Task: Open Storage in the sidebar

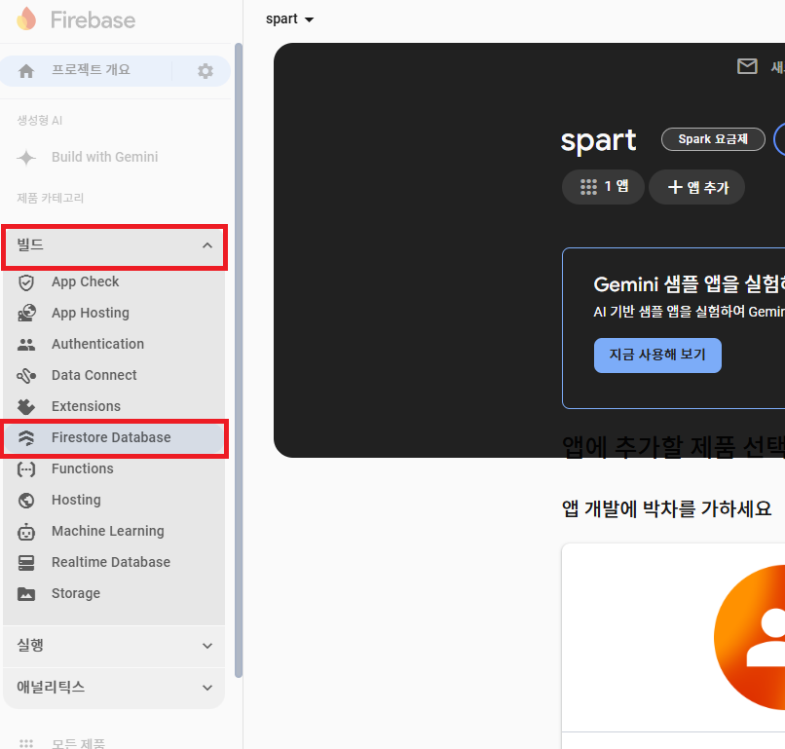Action: click(x=114, y=593)
